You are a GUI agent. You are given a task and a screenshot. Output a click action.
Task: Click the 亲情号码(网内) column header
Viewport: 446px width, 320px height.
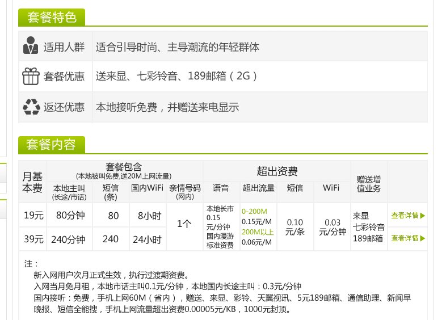point(185,192)
